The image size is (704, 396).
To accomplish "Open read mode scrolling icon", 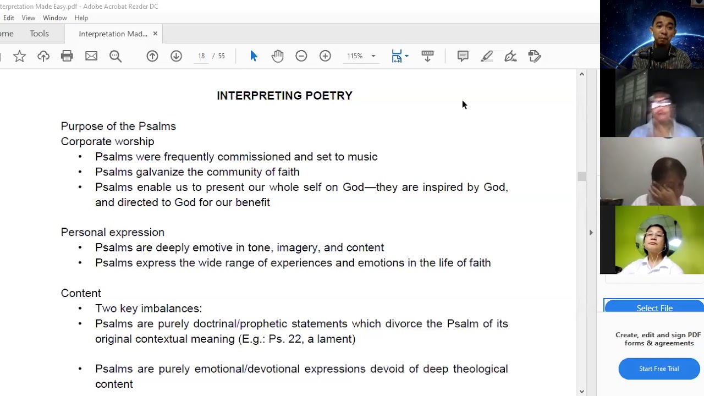I will [427, 56].
